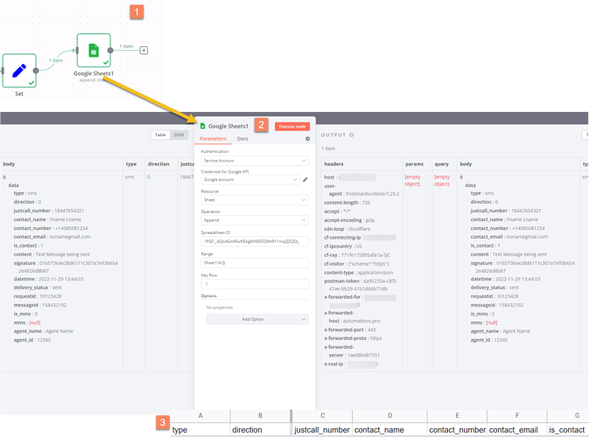
Task: Open the Authentication dropdown
Action: click(x=255, y=161)
